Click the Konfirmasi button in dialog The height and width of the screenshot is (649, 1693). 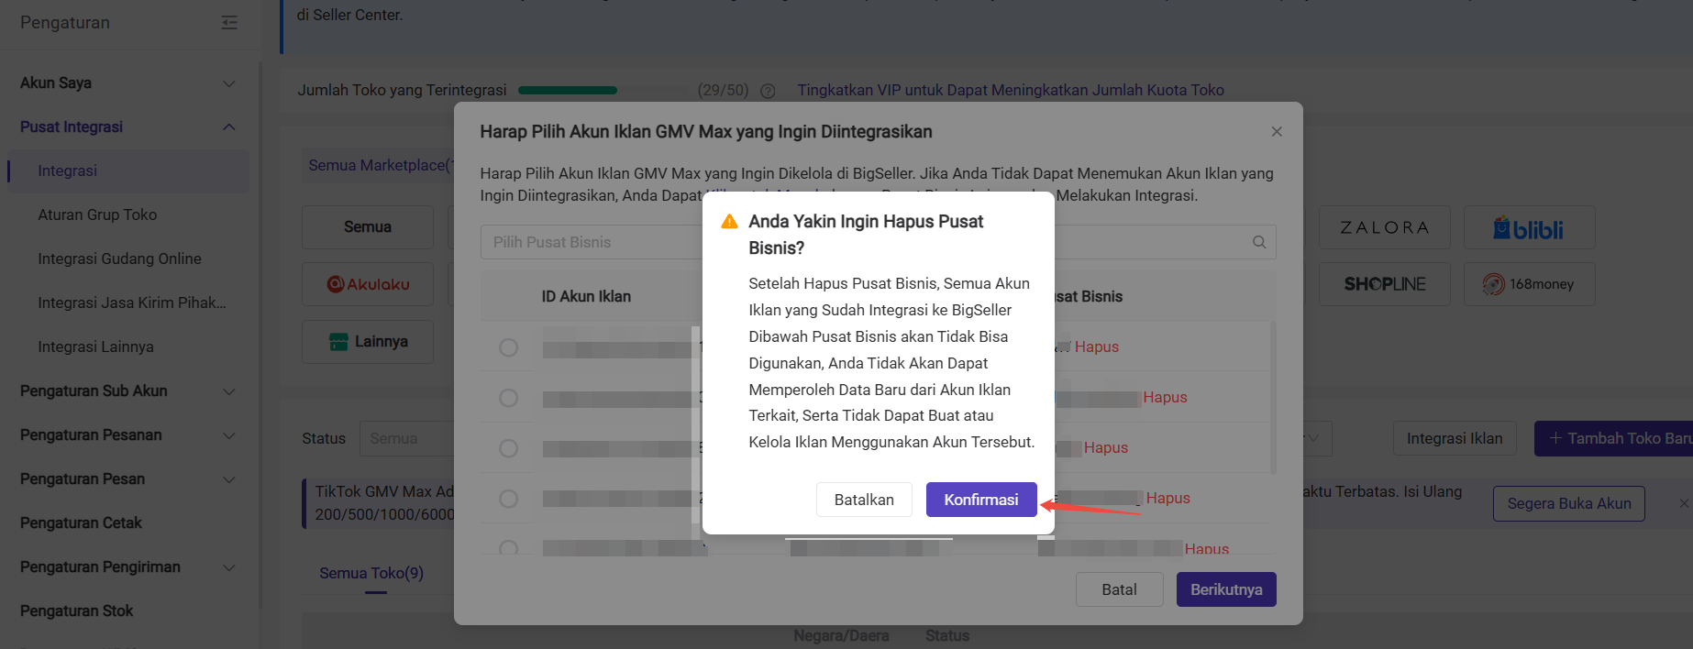pos(980,500)
